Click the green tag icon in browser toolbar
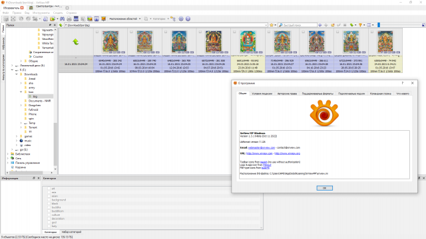Screen dimensions: 426x239 tap(351, 25)
